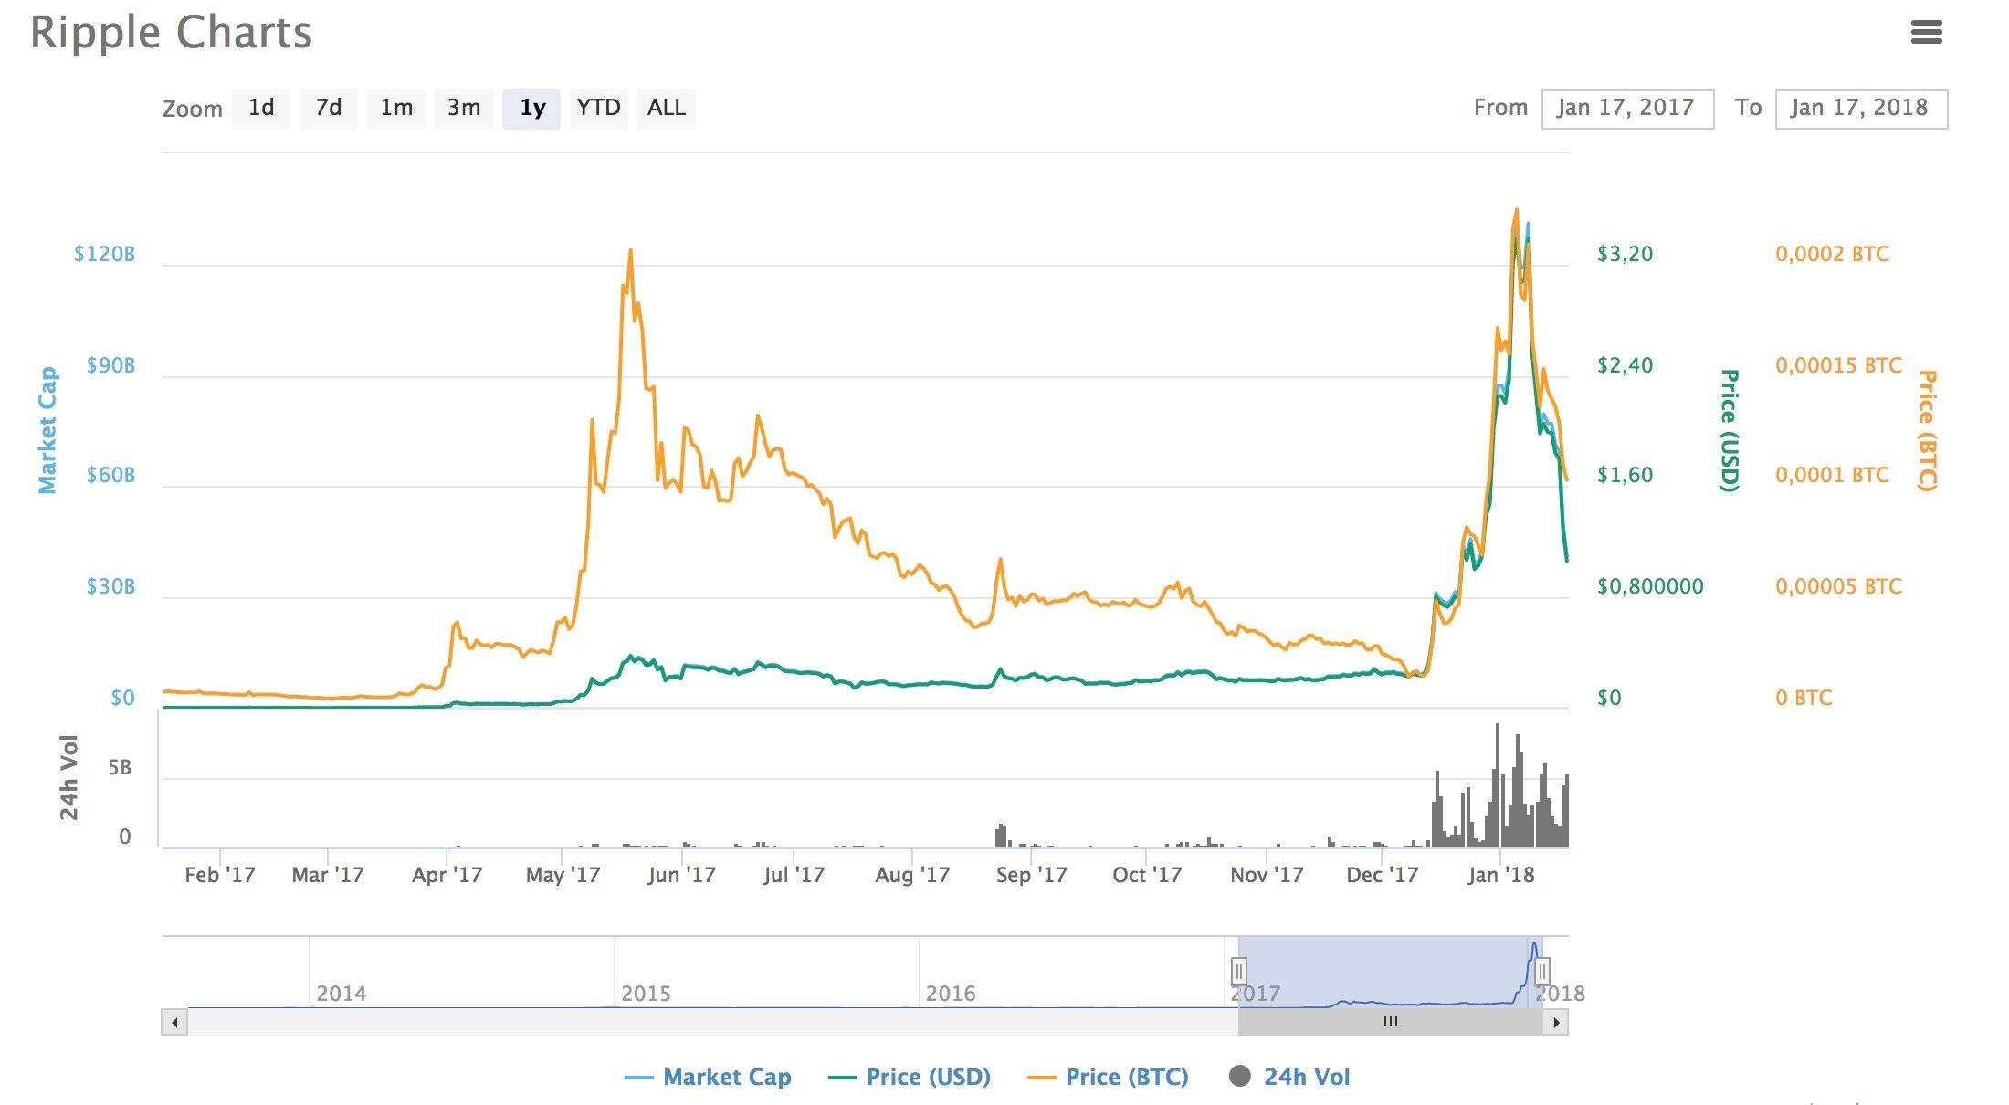
Task: Click the 0,00015 BTC label
Action: [x=1838, y=365]
